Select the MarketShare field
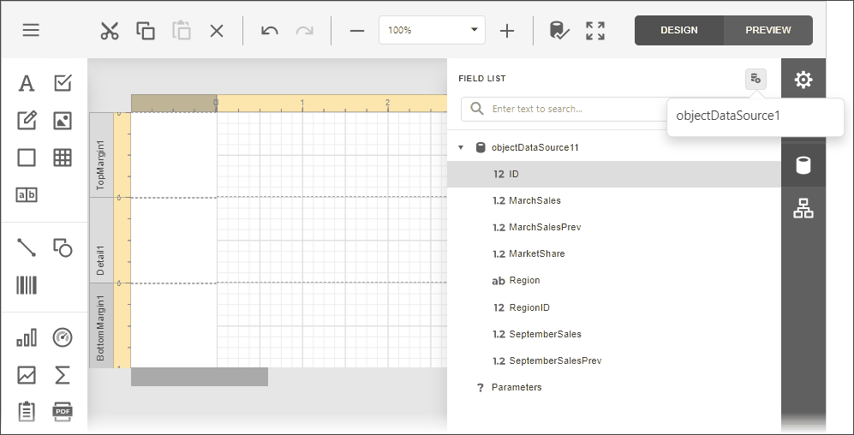This screenshot has width=854, height=435. 536,253
